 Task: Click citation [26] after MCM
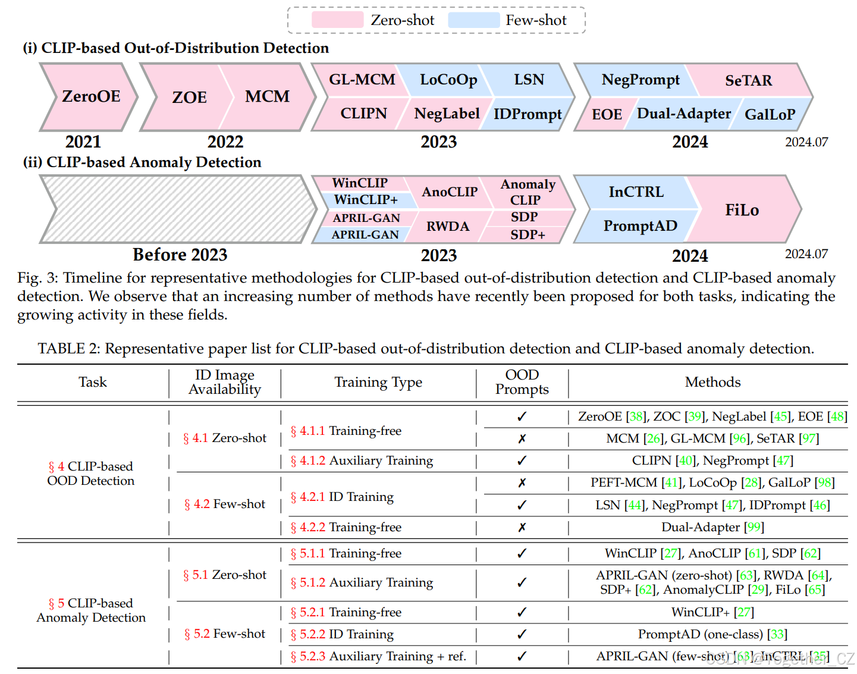(x=654, y=438)
